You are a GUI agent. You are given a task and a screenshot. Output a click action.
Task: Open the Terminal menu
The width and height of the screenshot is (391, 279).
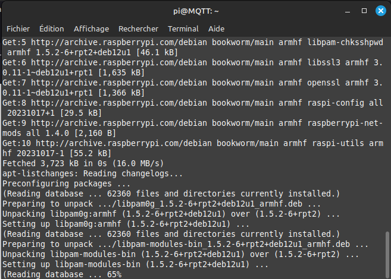click(x=183, y=28)
